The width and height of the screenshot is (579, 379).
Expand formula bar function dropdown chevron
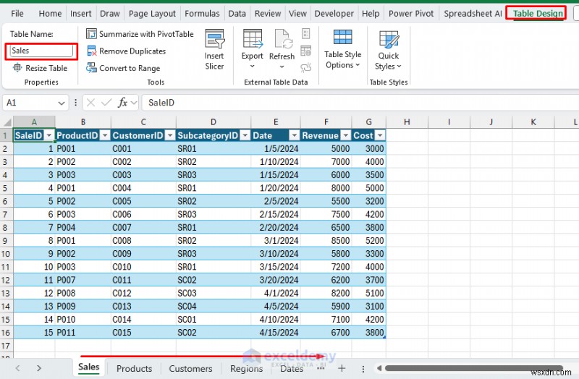pyautogui.click(x=134, y=103)
